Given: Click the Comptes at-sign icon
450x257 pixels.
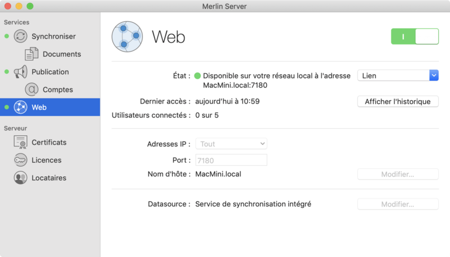Looking at the screenshot, I should point(32,90).
